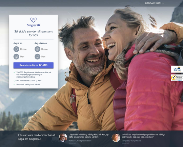Click checkmark beside Anonymt line
The height and width of the screenshot is (147, 183).
coord(15,84)
